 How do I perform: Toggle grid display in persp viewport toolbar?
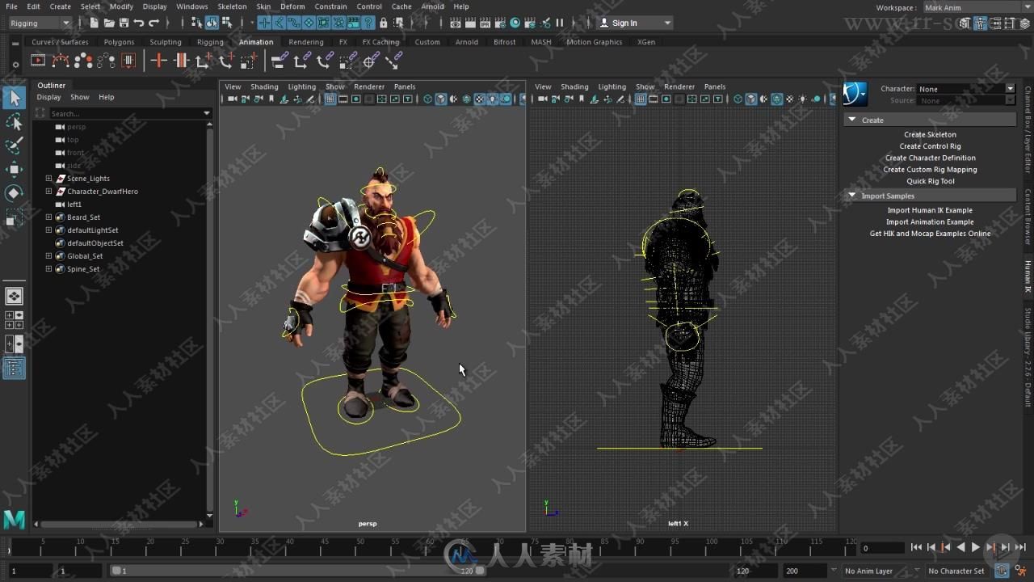click(x=330, y=99)
